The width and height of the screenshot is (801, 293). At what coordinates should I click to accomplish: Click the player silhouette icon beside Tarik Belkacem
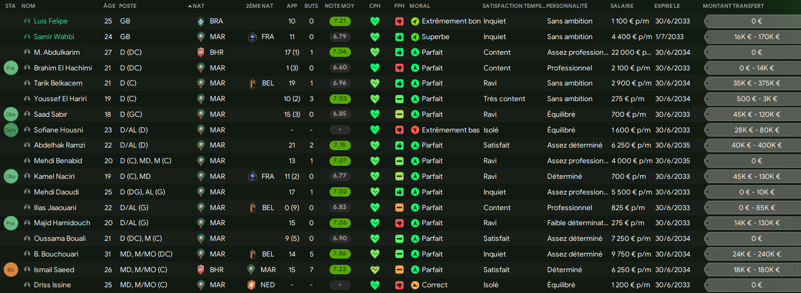click(27, 83)
